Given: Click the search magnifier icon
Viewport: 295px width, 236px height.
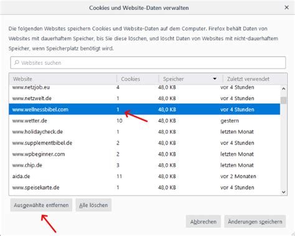Looking at the screenshot, I should [x=17, y=62].
